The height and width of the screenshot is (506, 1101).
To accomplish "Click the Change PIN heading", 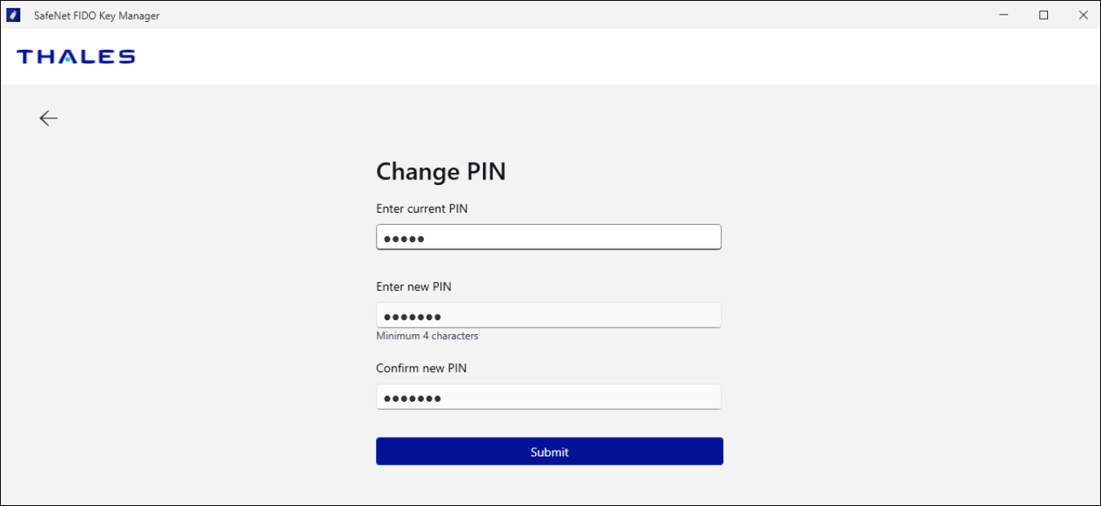I will pyautogui.click(x=441, y=172).
